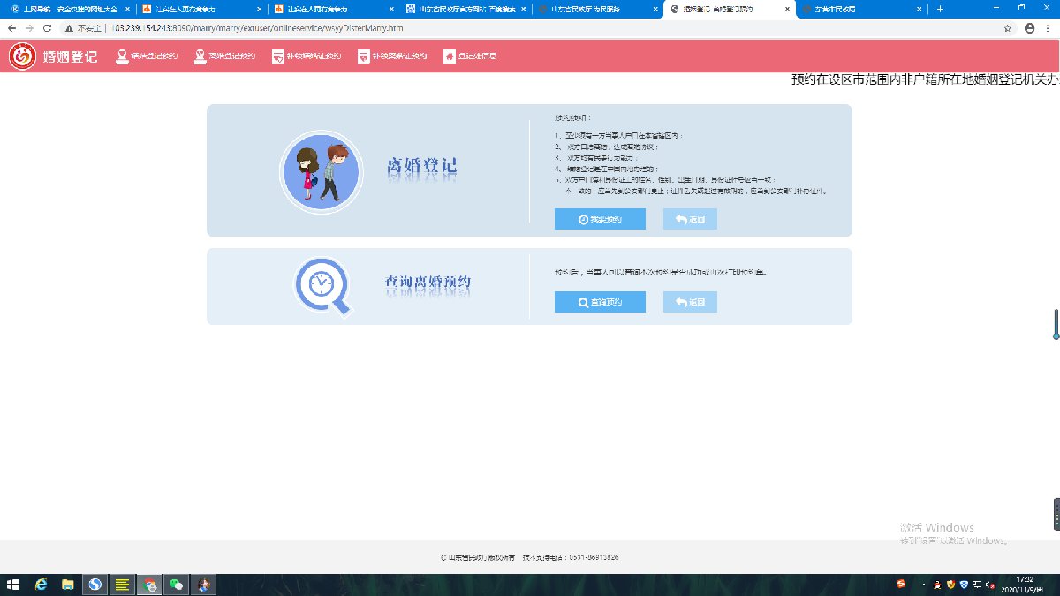Select 补领离婚证预约 in the pink header
The height and width of the screenshot is (596, 1060).
coord(392,57)
